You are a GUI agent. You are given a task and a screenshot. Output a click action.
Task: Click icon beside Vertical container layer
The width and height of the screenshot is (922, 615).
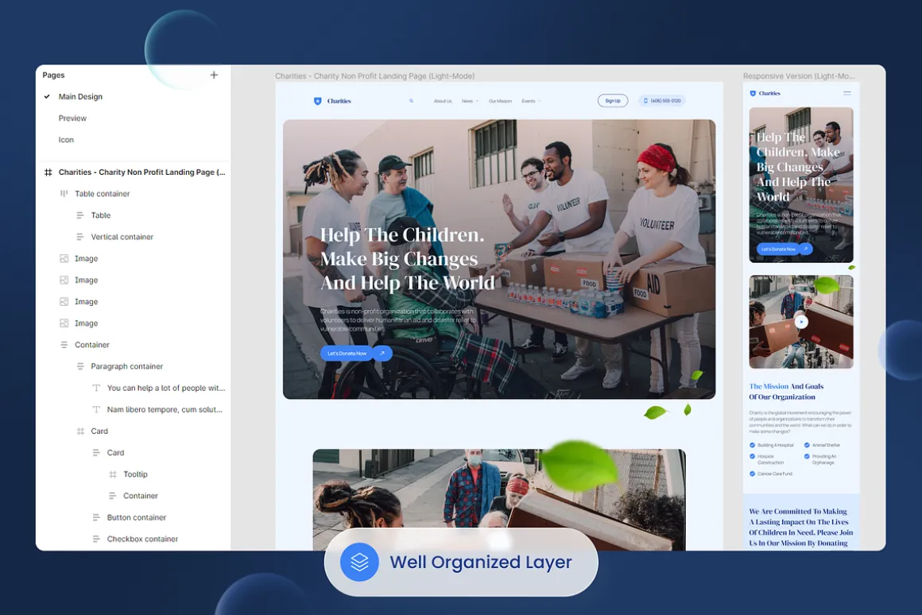click(80, 237)
